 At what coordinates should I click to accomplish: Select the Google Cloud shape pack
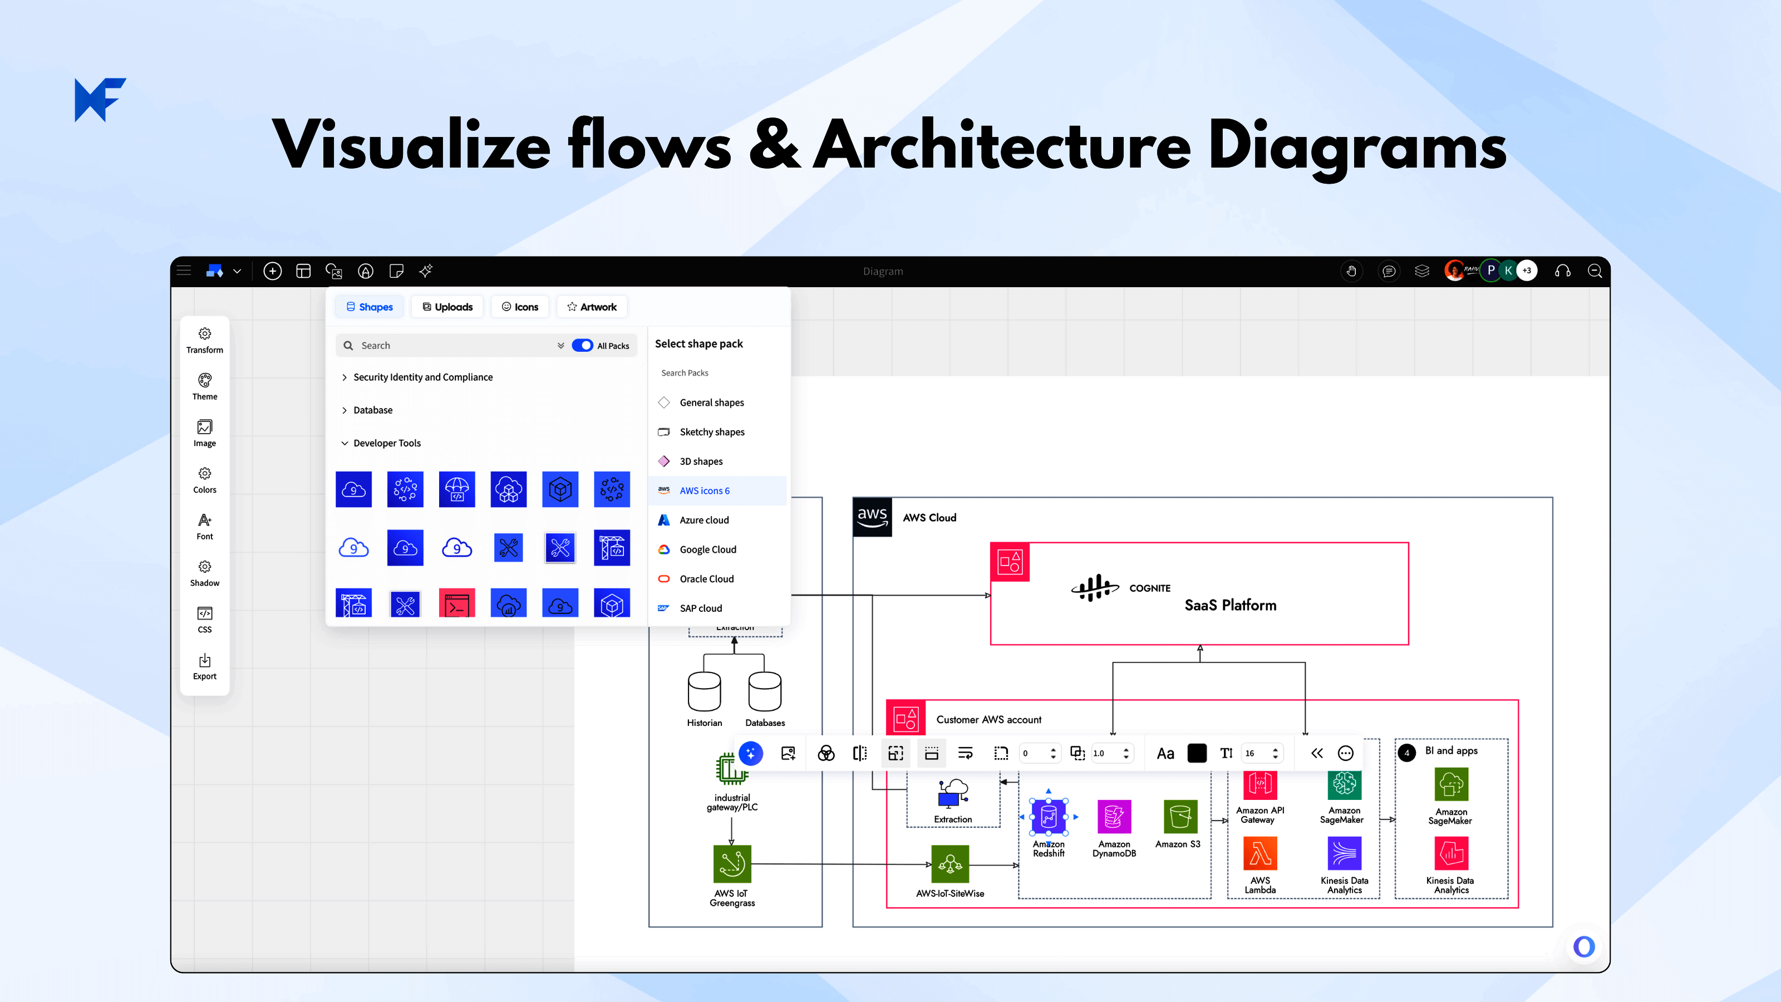707,550
